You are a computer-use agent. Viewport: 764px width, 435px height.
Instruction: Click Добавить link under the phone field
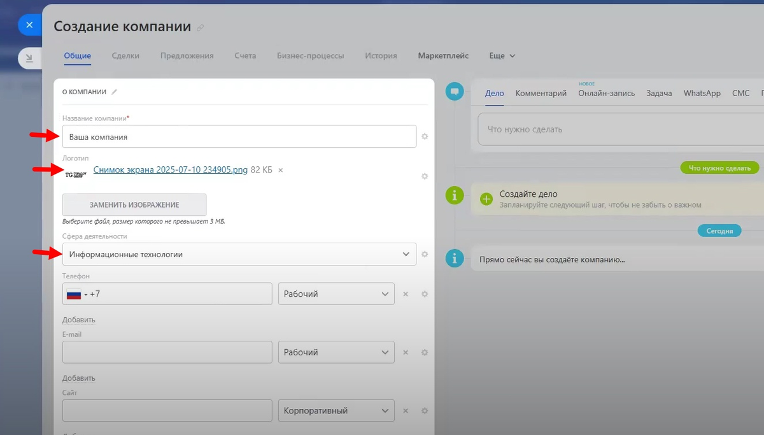point(78,320)
